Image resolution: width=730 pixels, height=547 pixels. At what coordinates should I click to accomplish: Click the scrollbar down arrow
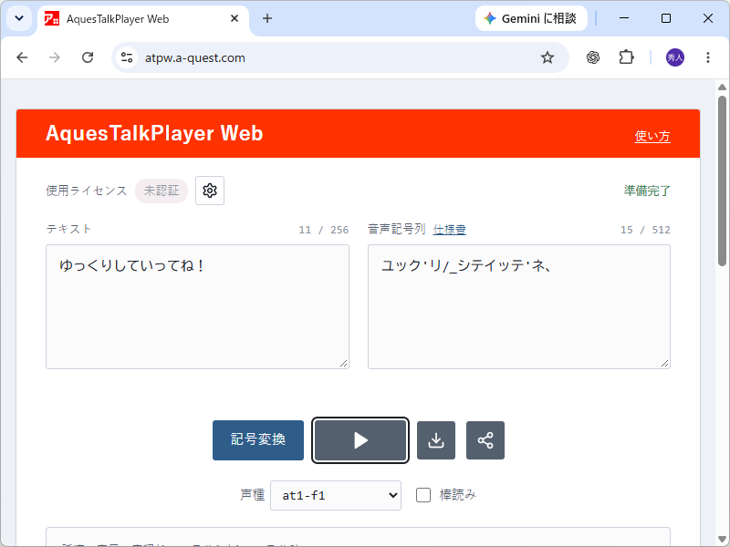click(x=722, y=540)
